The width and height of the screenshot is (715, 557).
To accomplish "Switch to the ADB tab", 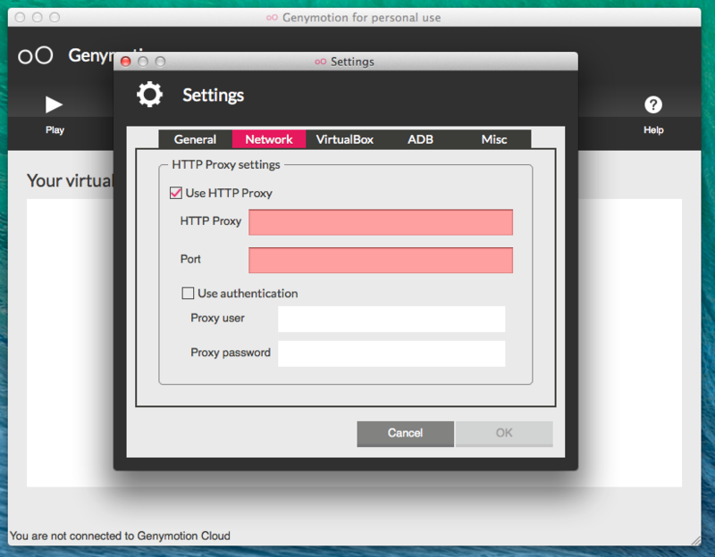I will 420,139.
